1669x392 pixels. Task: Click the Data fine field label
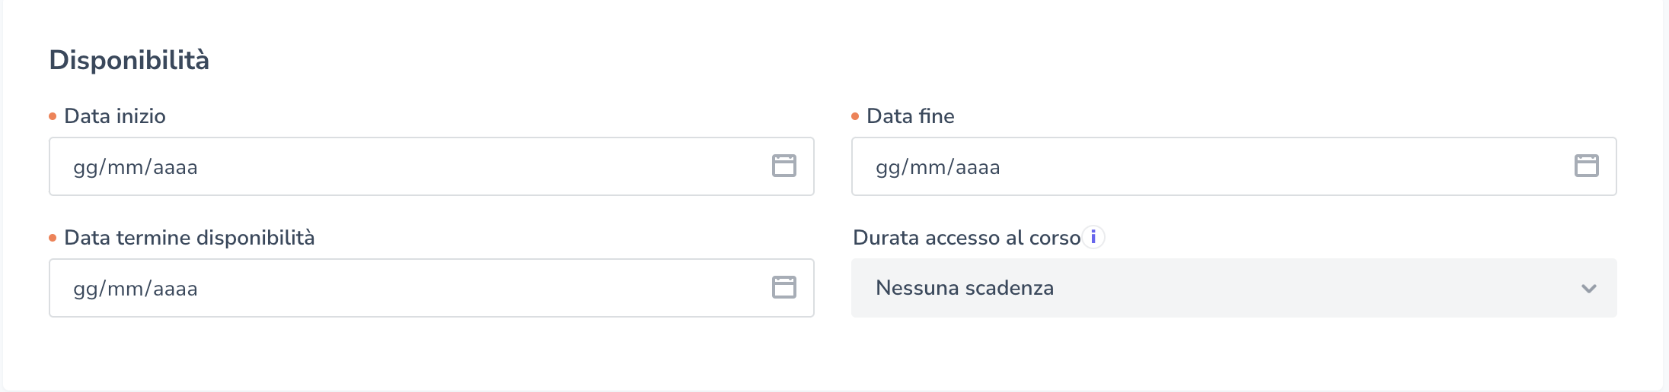point(910,116)
